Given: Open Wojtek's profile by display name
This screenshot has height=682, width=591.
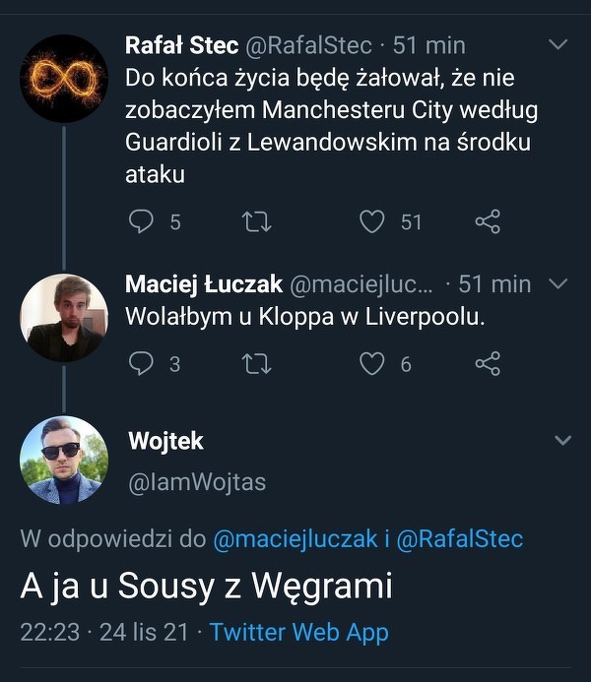Looking at the screenshot, I should pyautogui.click(x=165, y=441).
